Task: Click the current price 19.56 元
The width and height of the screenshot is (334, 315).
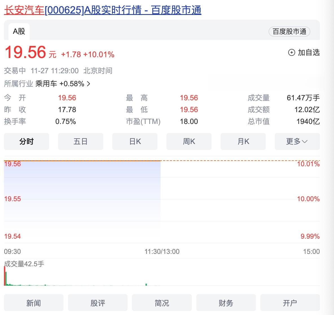Action: 30,52
